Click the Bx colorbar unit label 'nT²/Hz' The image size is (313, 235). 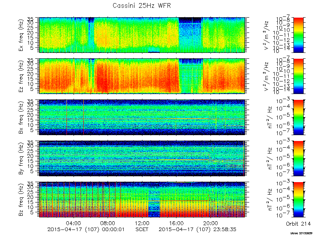(269, 117)
